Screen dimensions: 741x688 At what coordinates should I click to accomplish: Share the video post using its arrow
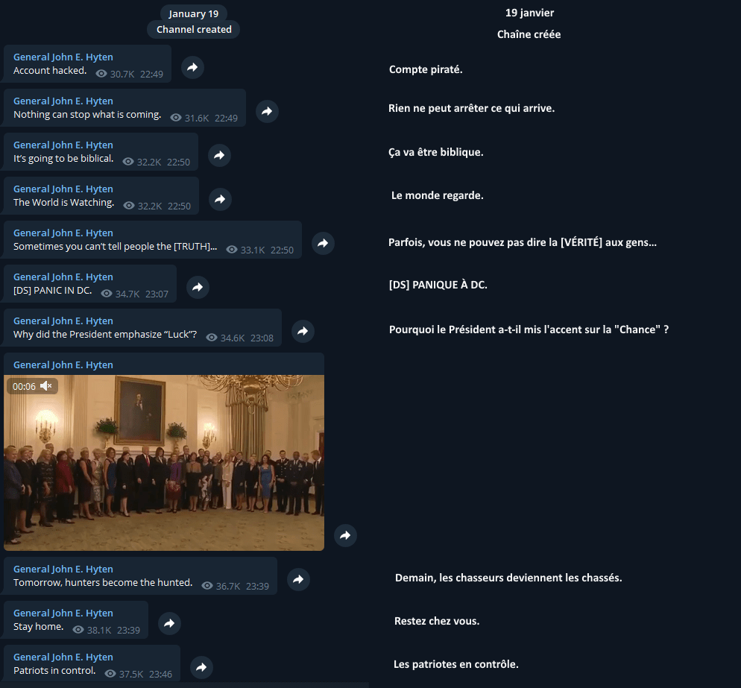(345, 535)
